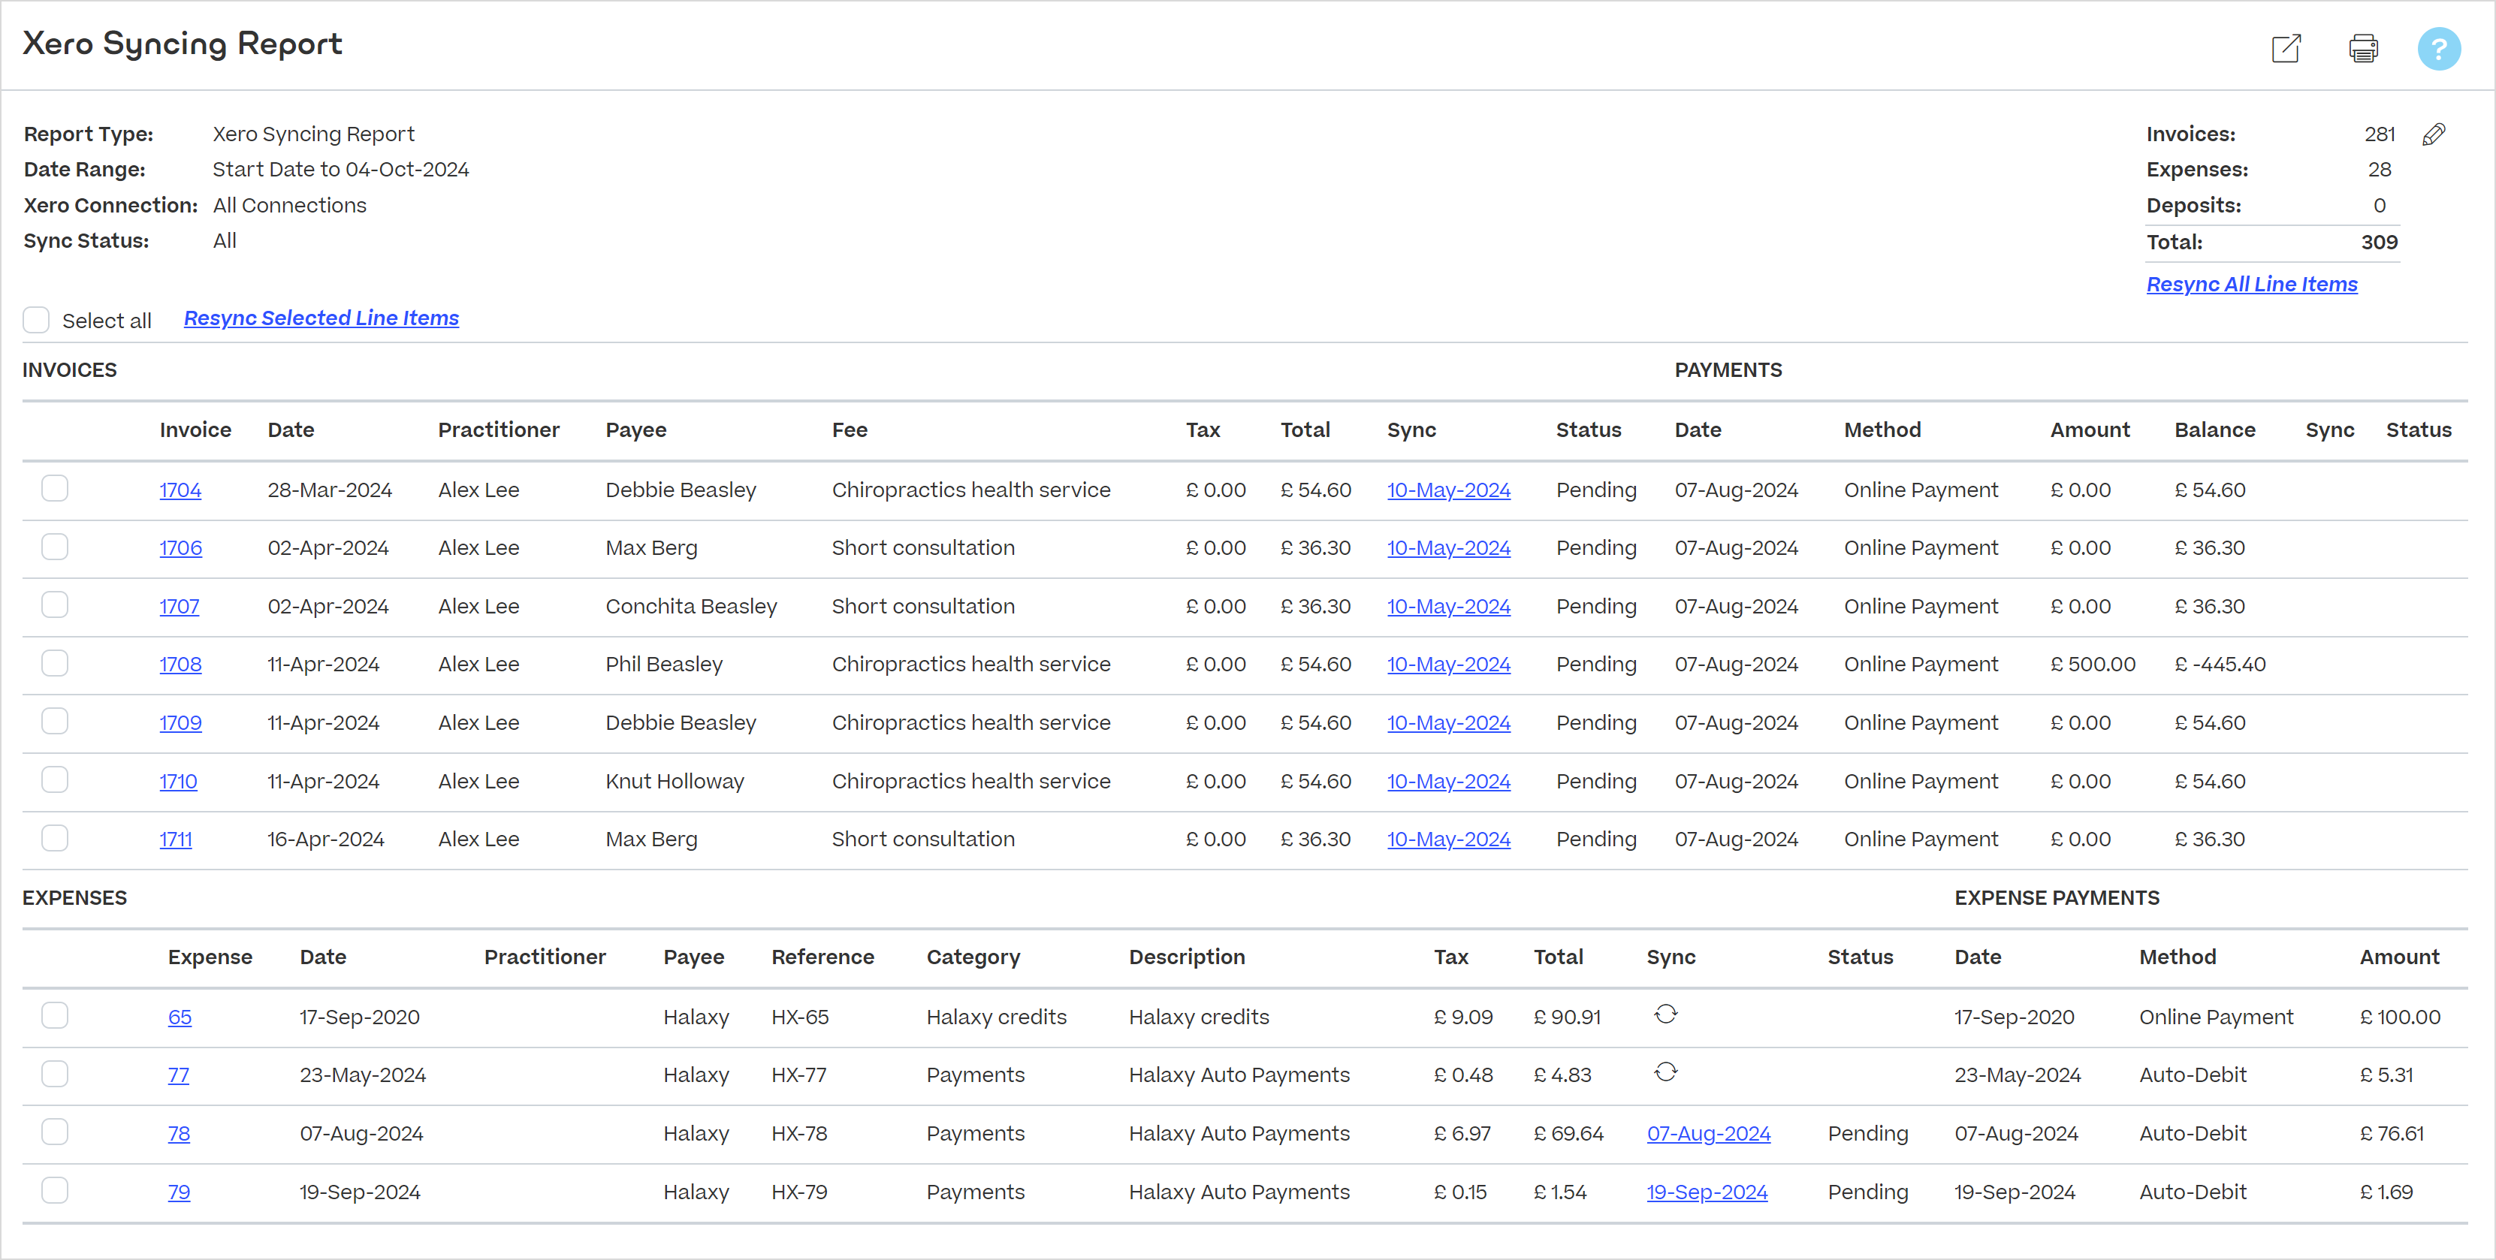Click the Practitioner column header in Invoices

498,430
